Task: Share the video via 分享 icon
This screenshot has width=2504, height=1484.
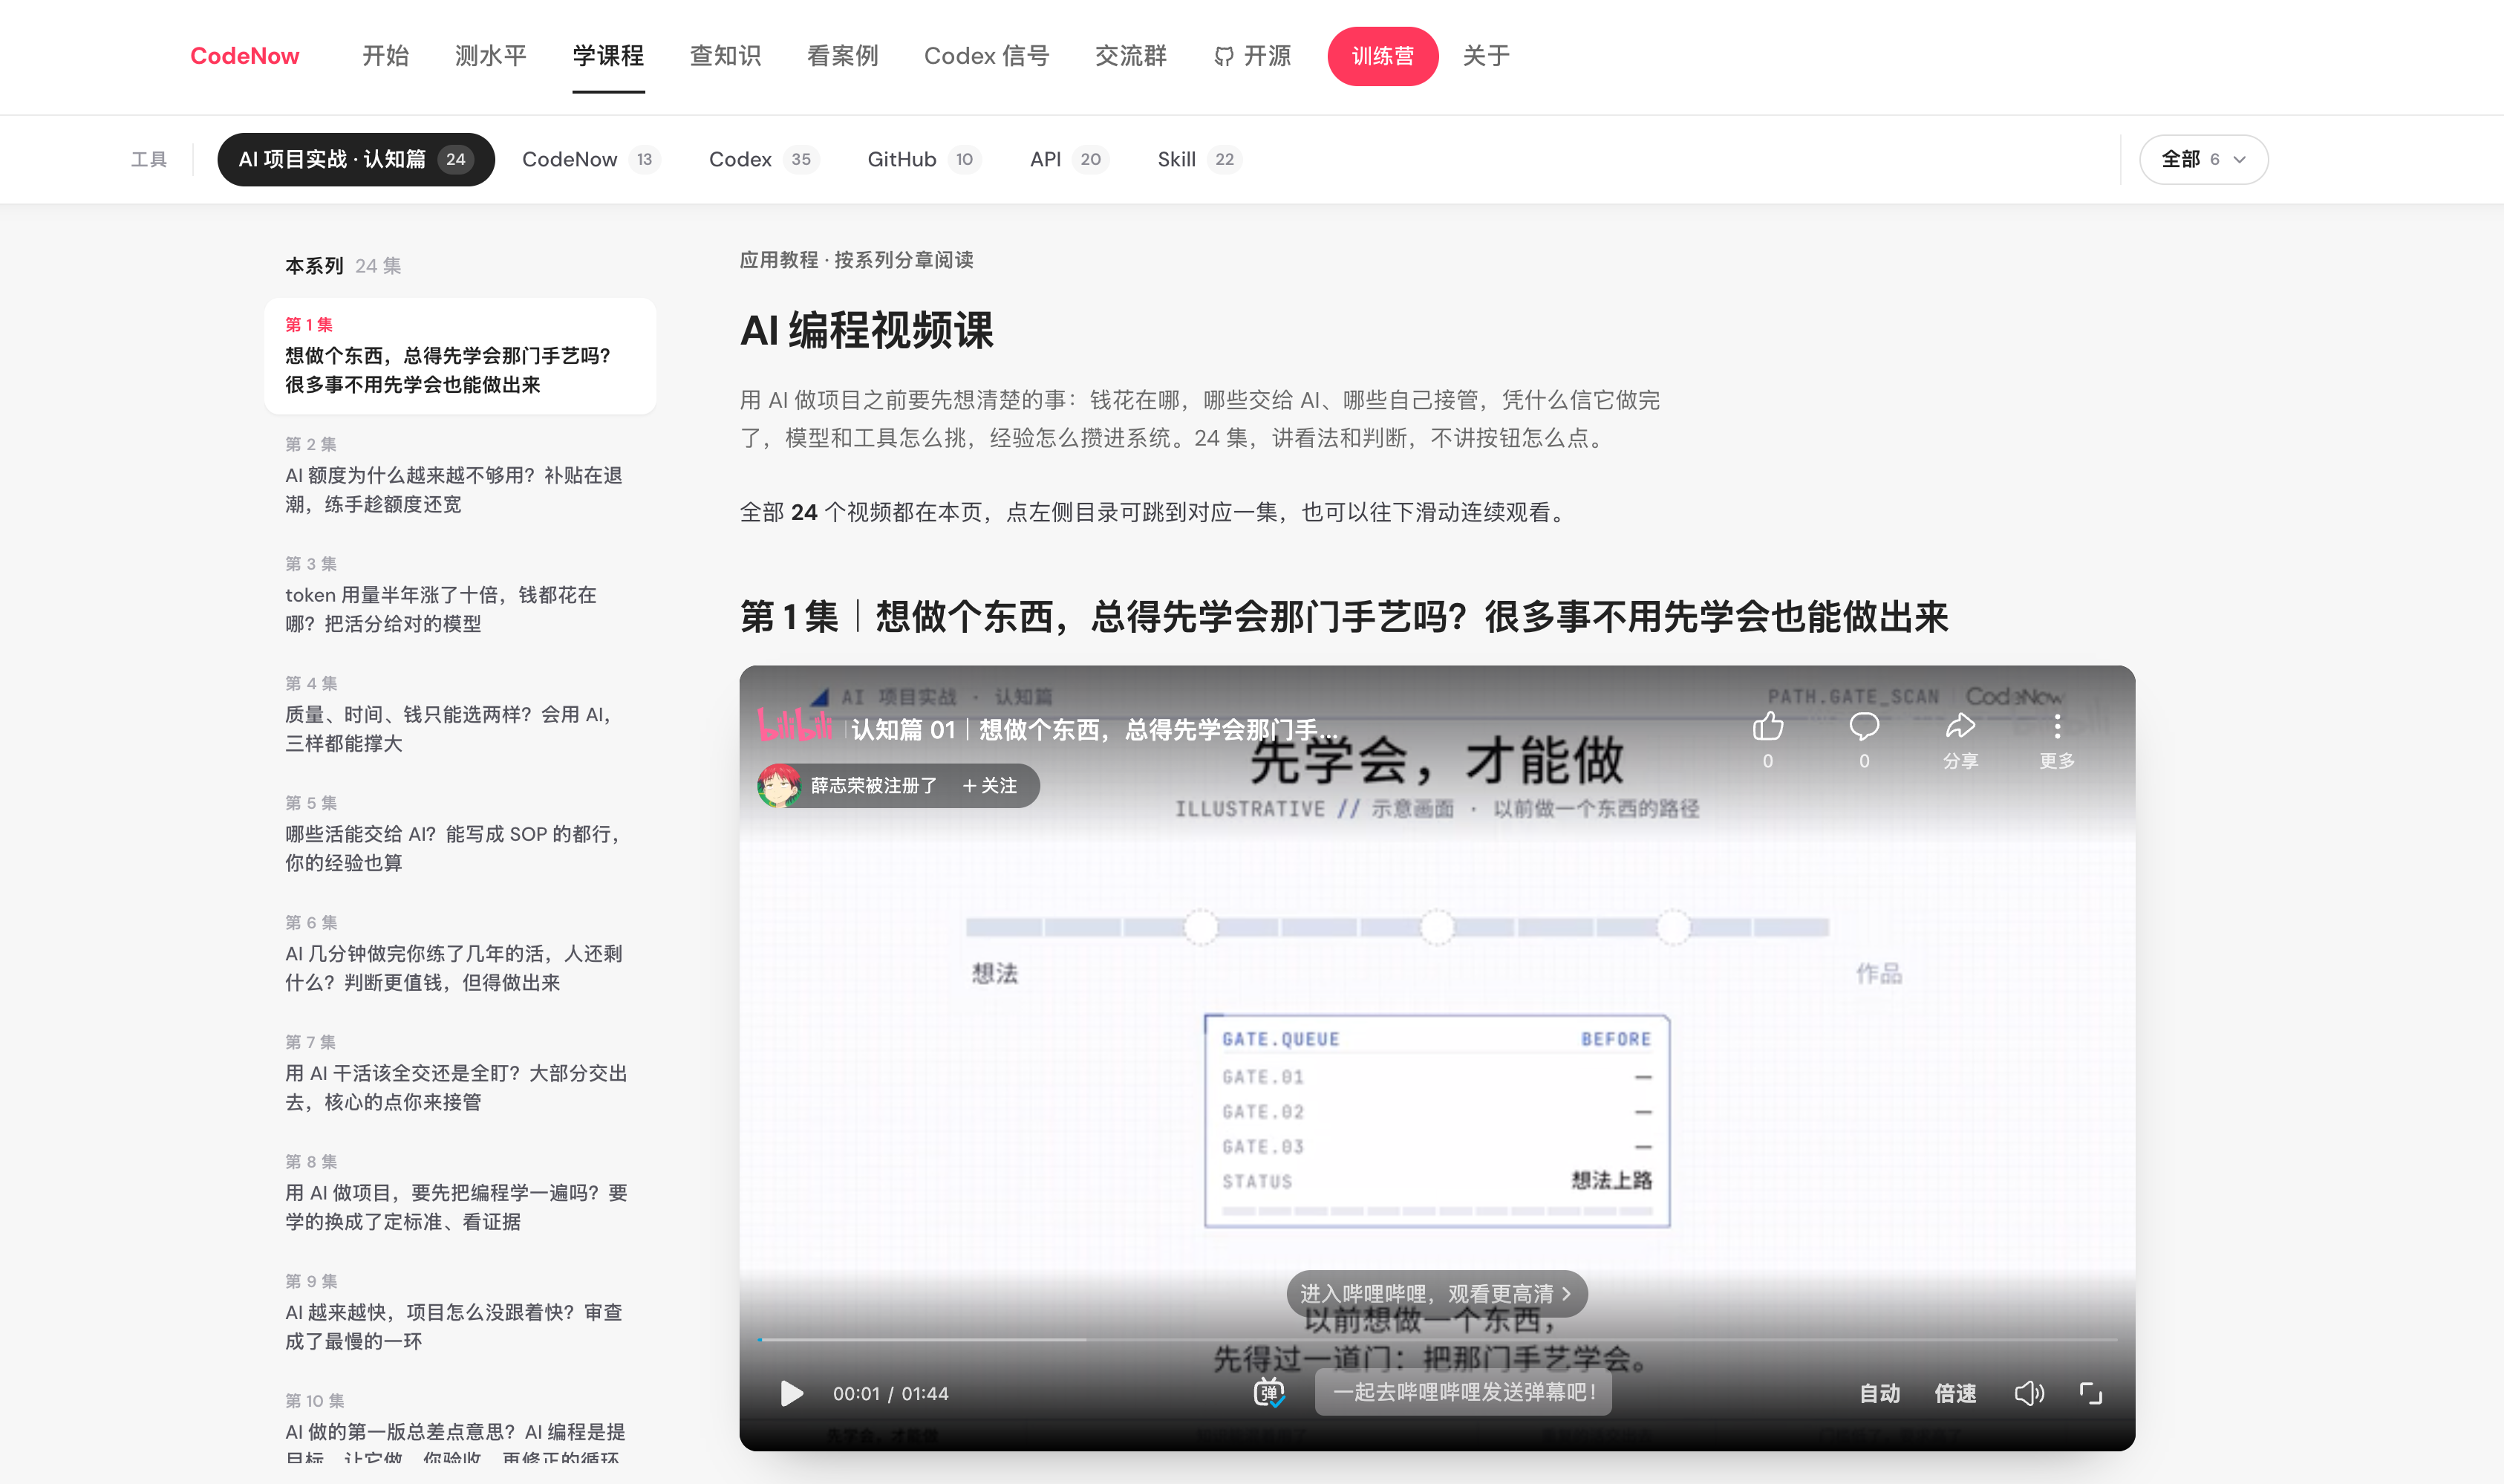Action: pyautogui.click(x=1960, y=727)
